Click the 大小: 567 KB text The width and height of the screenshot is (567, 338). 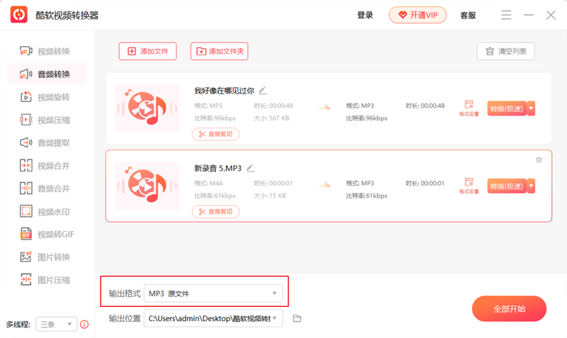271,118
